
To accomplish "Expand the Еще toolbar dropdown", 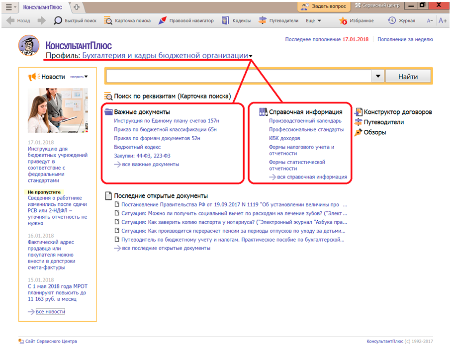I will [x=313, y=21].
